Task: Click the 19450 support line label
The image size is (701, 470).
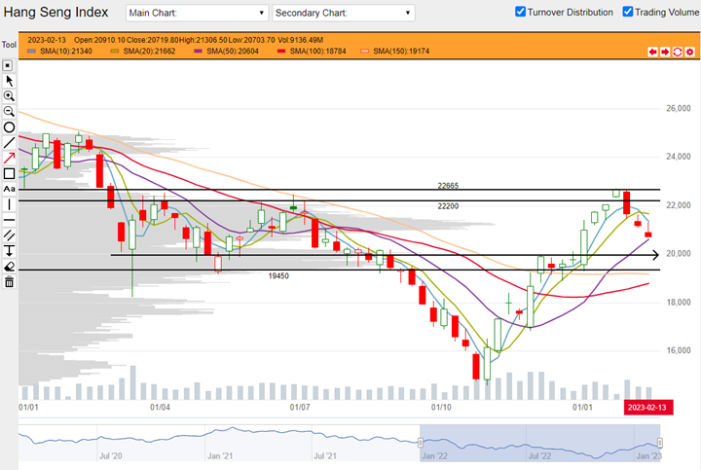Action: point(278,276)
